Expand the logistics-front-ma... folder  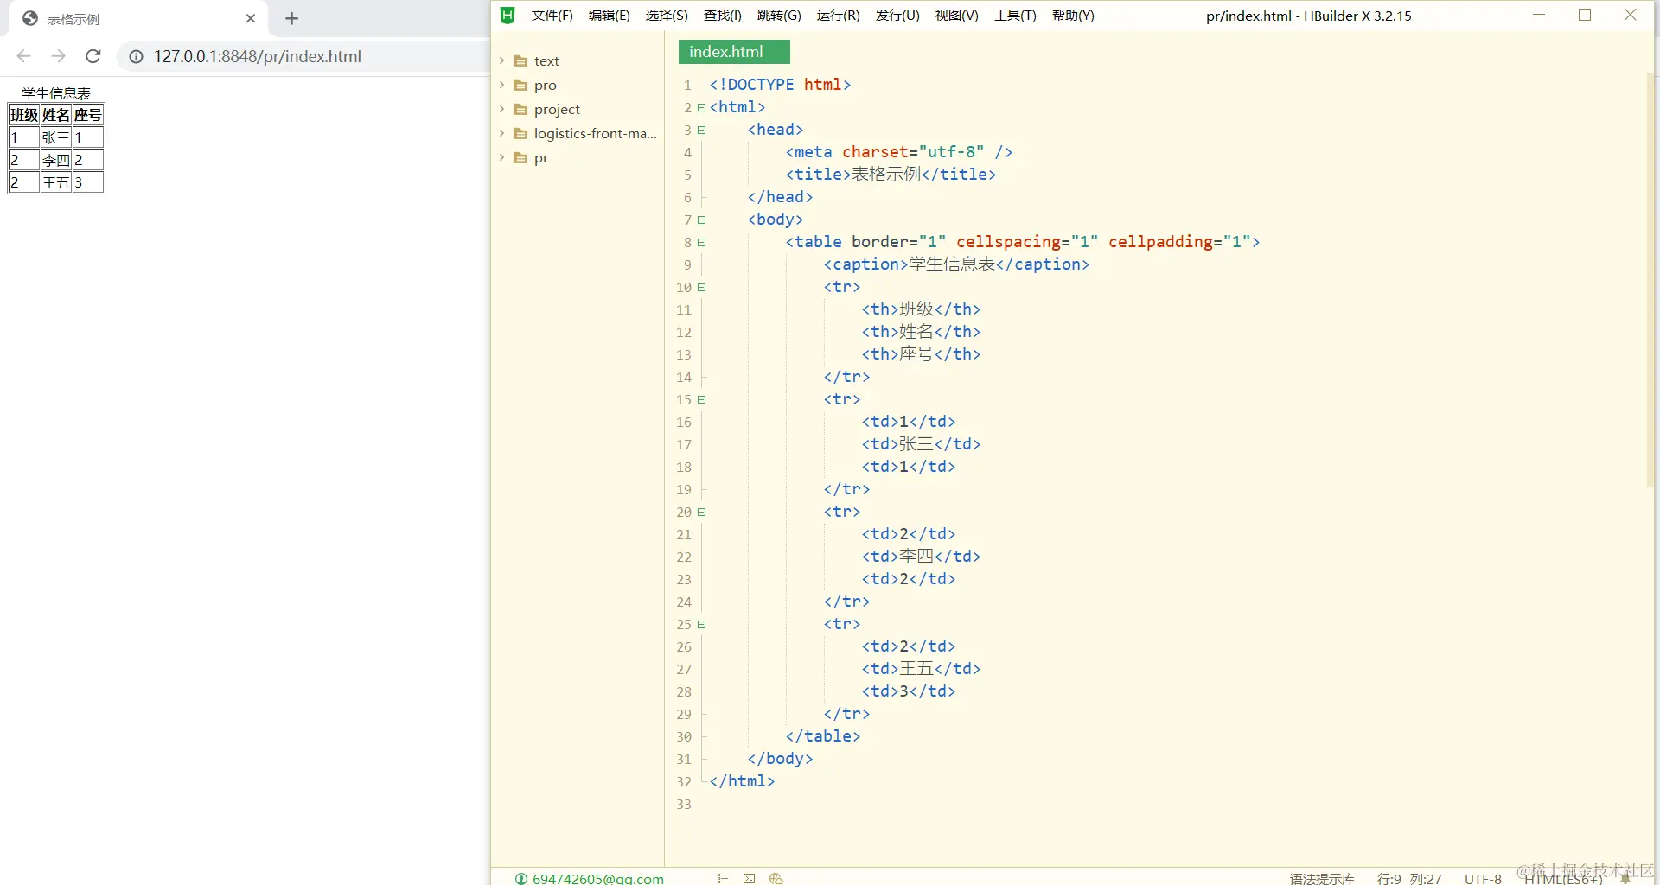(x=501, y=133)
